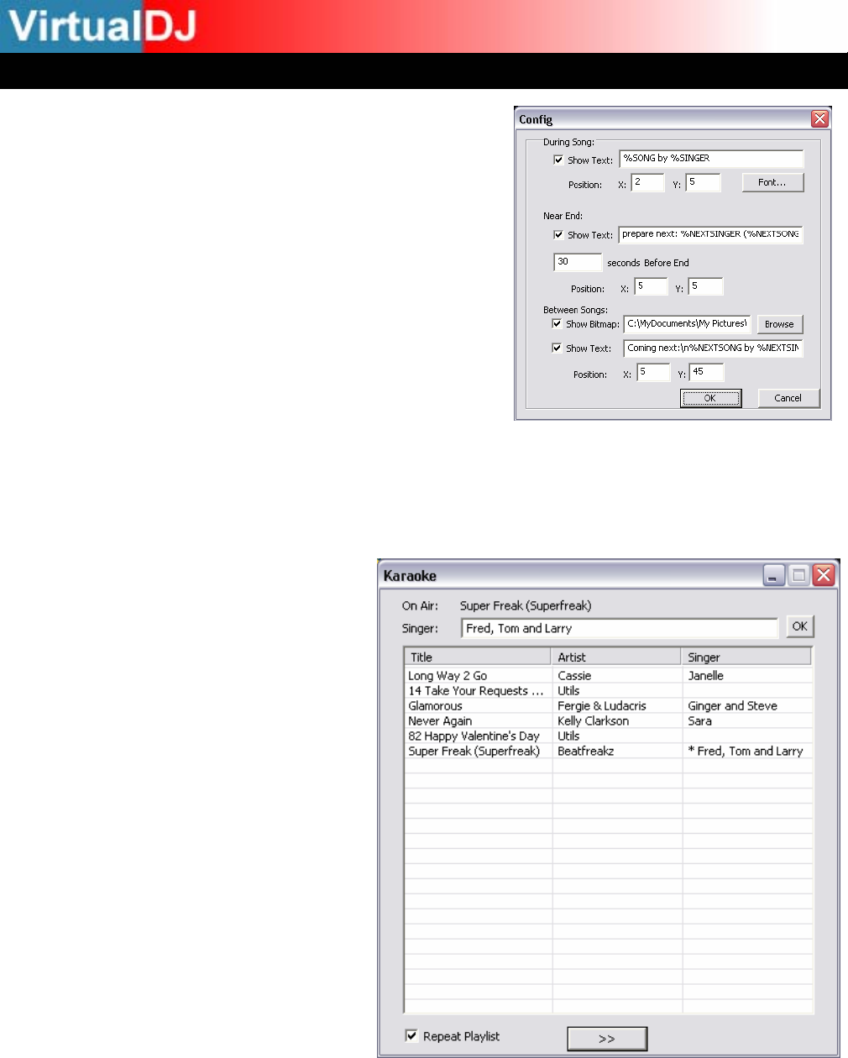The height and width of the screenshot is (1058, 848).
Task: Click Near End Y position field
Action: [705, 286]
